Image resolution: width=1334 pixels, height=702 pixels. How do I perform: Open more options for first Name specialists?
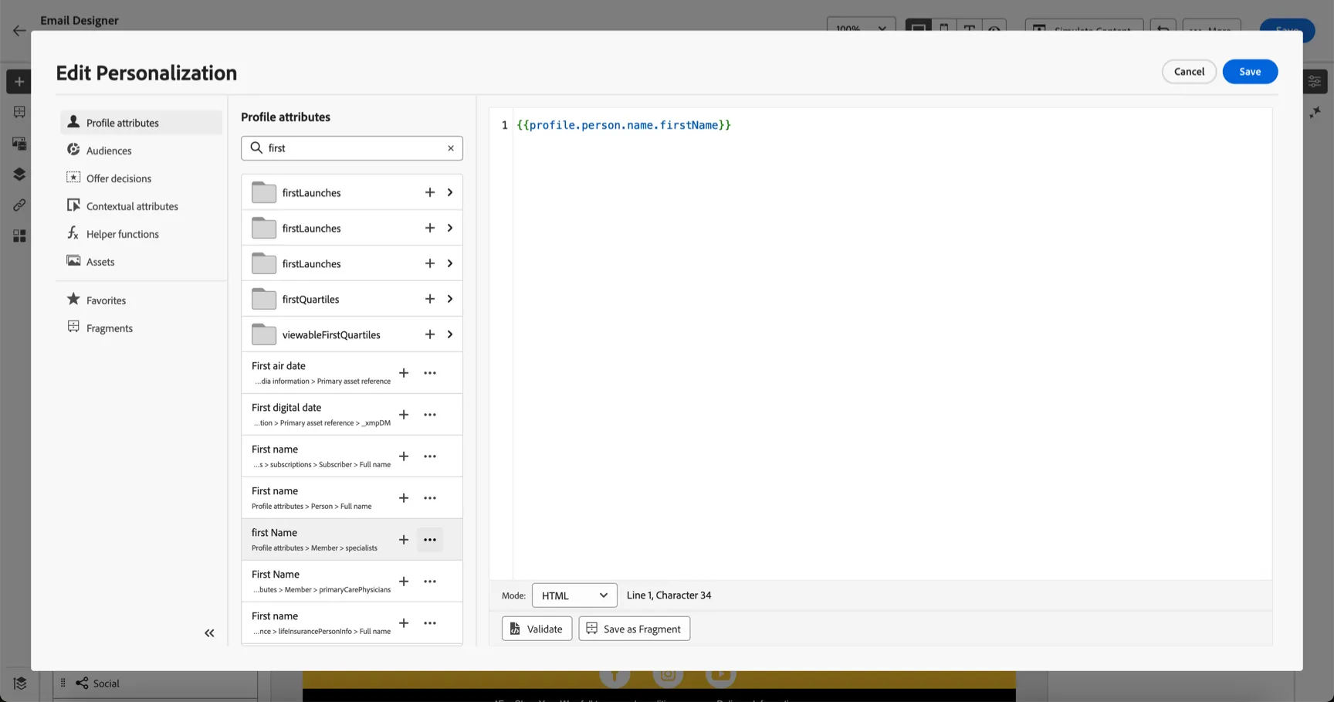(430, 540)
